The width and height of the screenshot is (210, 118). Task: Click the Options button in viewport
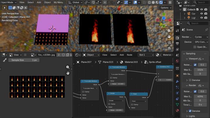pyautogui.click(x=165, y=8)
